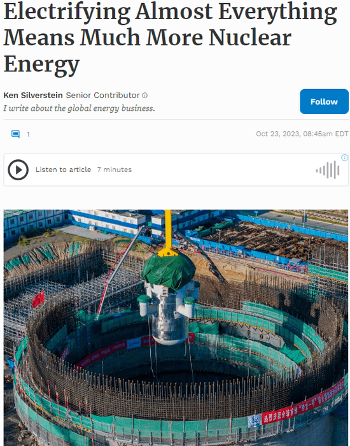The height and width of the screenshot is (446, 350).
Task: Click the author tagline about global energy business
Action: (80, 108)
